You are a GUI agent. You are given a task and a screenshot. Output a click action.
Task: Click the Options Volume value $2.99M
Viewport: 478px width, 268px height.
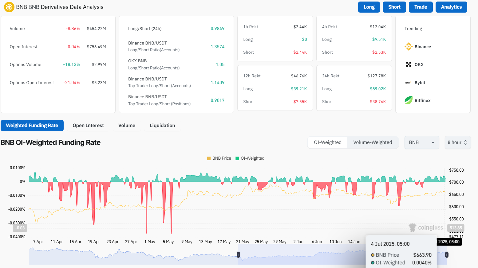(99, 65)
